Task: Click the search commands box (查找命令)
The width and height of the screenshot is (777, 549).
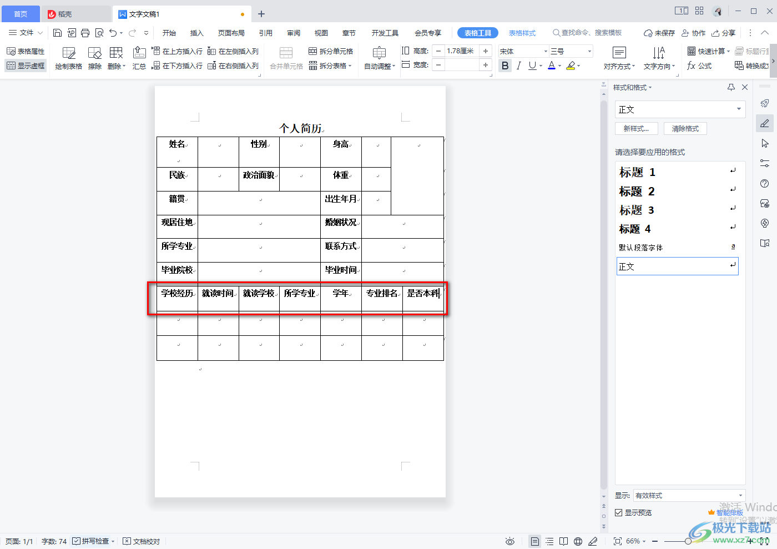Action: click(x=587, y=33)
